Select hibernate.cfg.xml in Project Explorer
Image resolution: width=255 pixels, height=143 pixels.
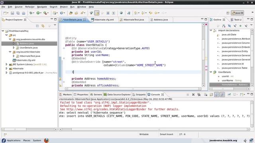coord(25,60)
